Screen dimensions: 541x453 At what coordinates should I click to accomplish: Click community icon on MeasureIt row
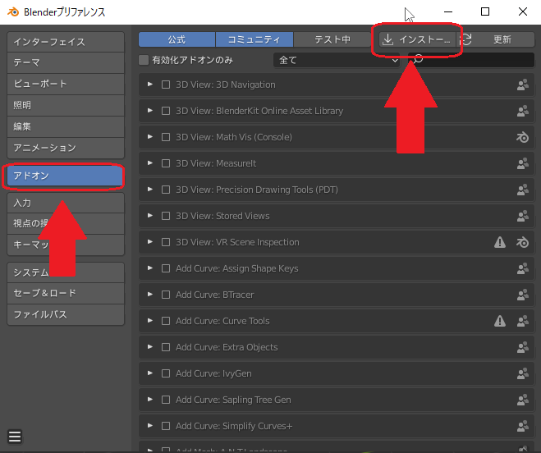coord(523,163)
